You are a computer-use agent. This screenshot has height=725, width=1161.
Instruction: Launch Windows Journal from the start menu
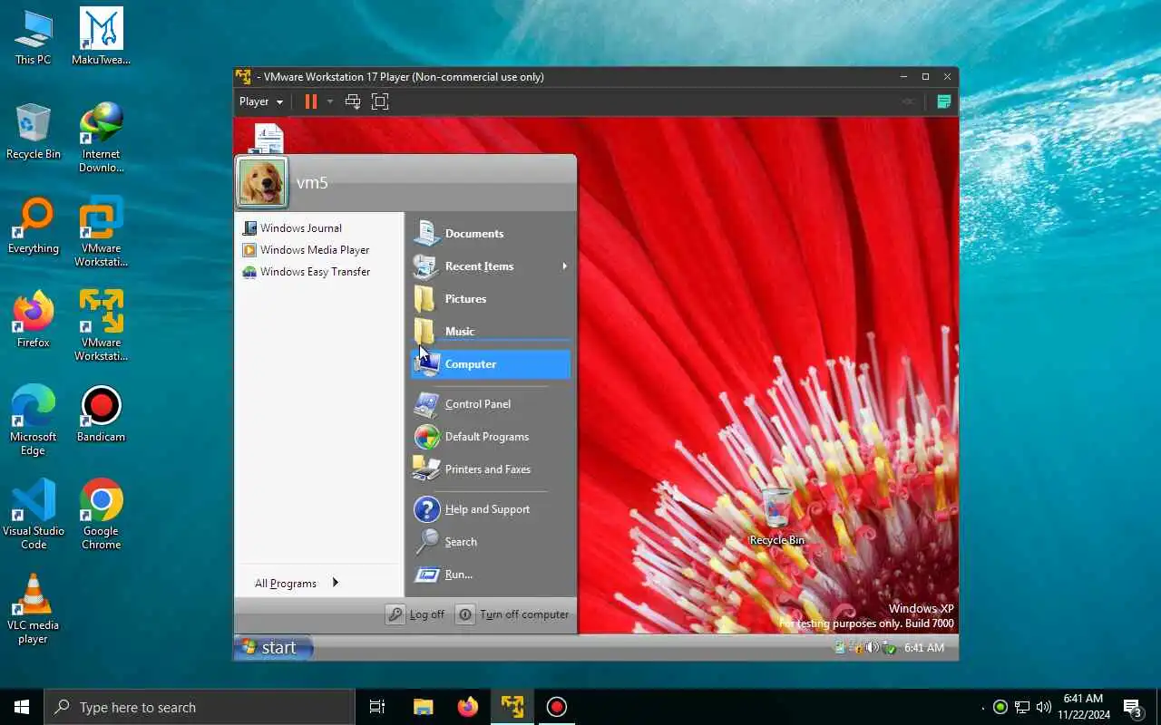point(292,228)
